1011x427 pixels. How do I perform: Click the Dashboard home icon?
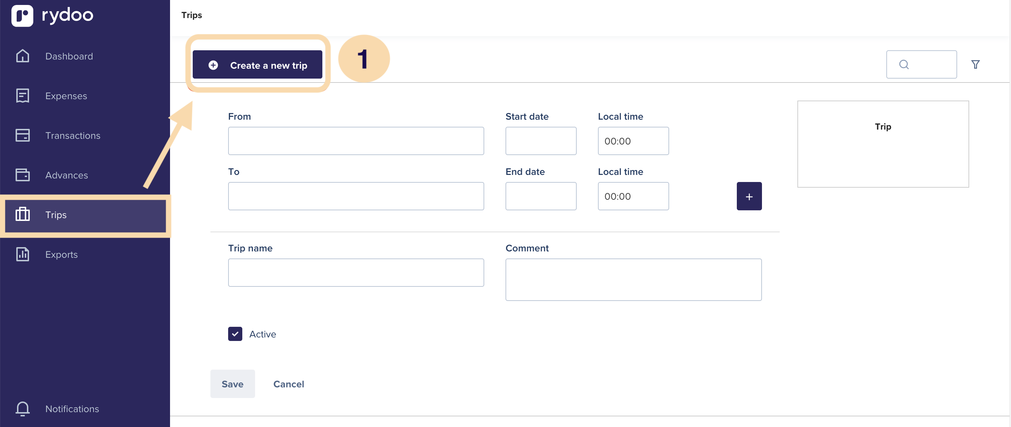(x=22, y=56)
